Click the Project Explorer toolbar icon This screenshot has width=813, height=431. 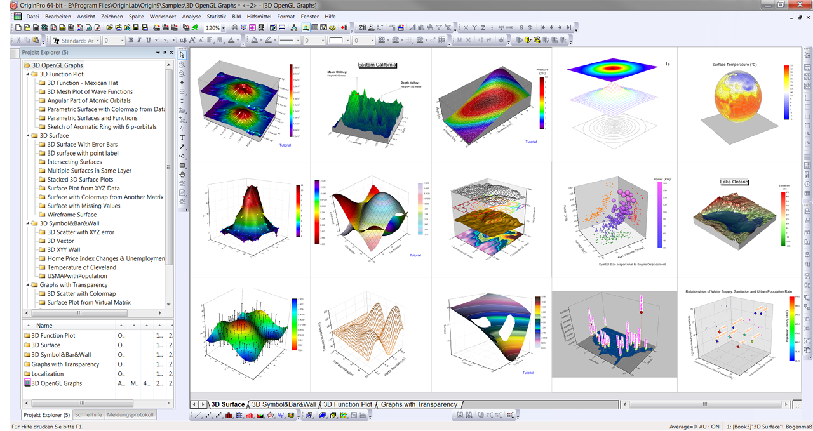pos(306,28)
